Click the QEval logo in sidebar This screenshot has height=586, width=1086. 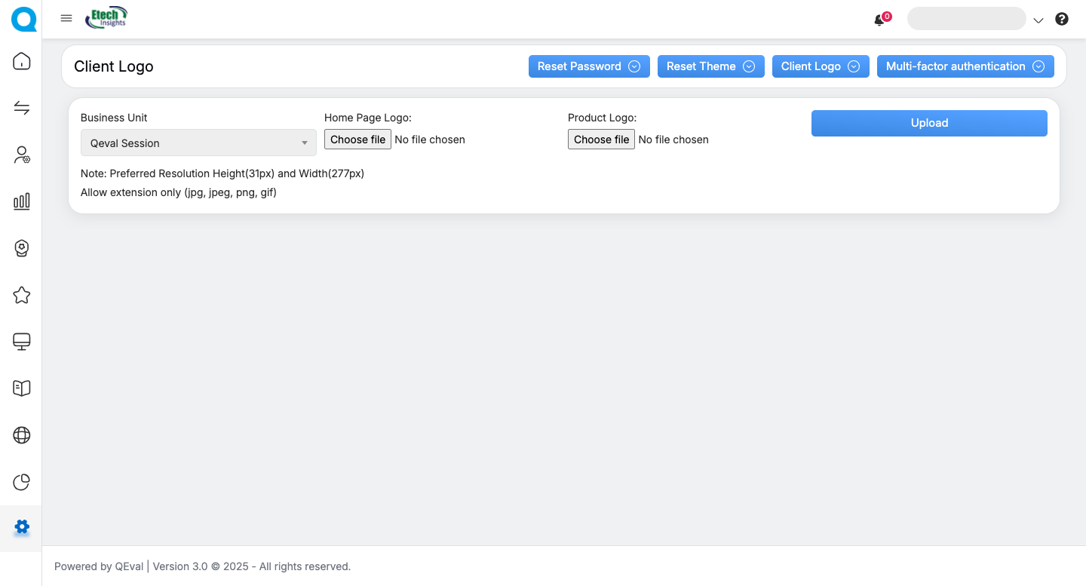[23, 20]
